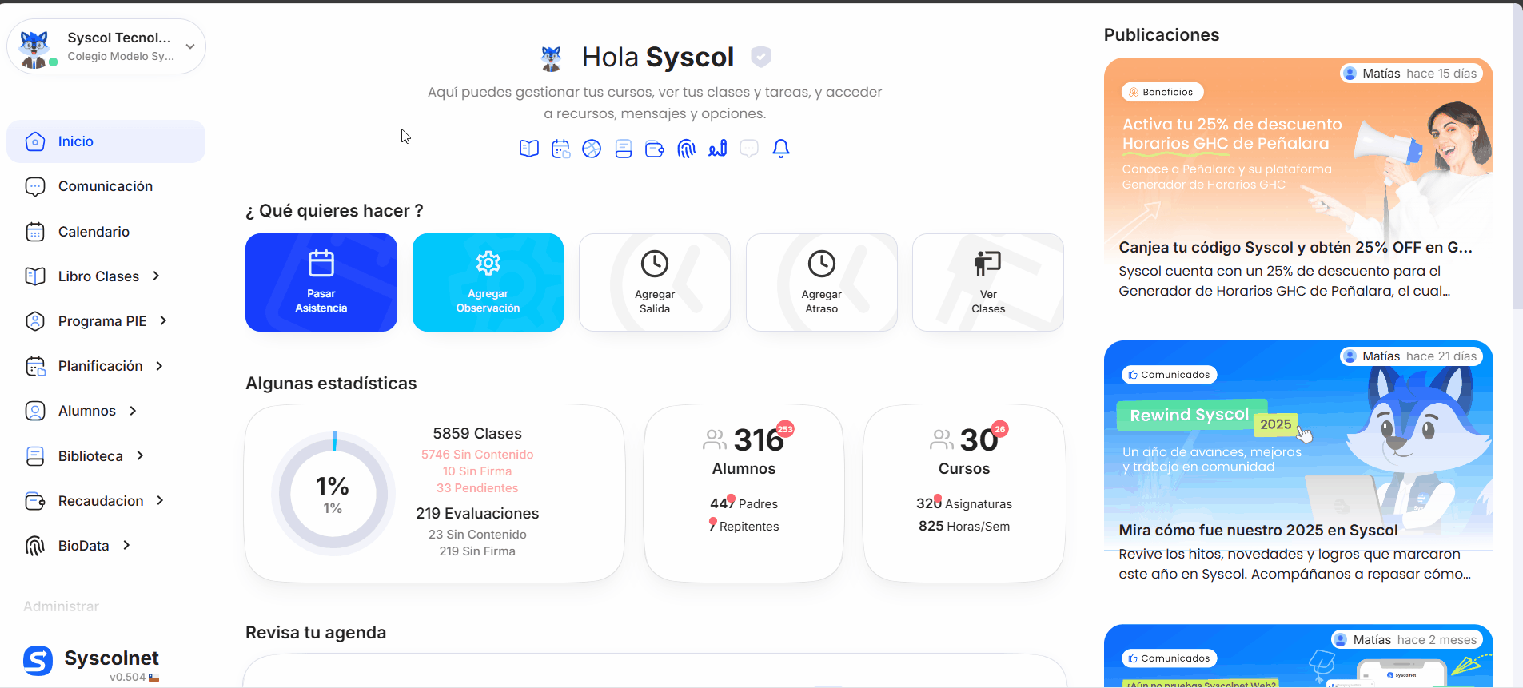
Task: Open the calendar-folder shortcut icon under the greeting
Action: click(560, 149)
